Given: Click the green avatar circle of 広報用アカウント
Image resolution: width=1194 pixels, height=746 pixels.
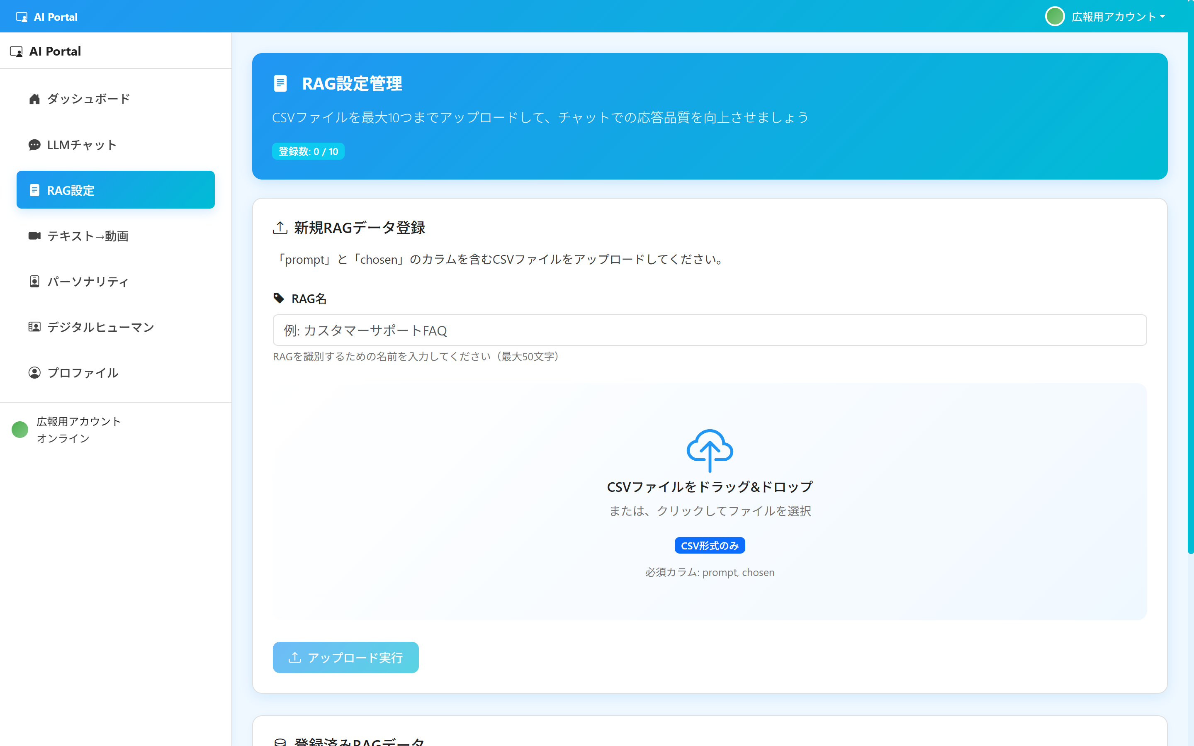Looking at the screenshot, I should coord(1056,16).
